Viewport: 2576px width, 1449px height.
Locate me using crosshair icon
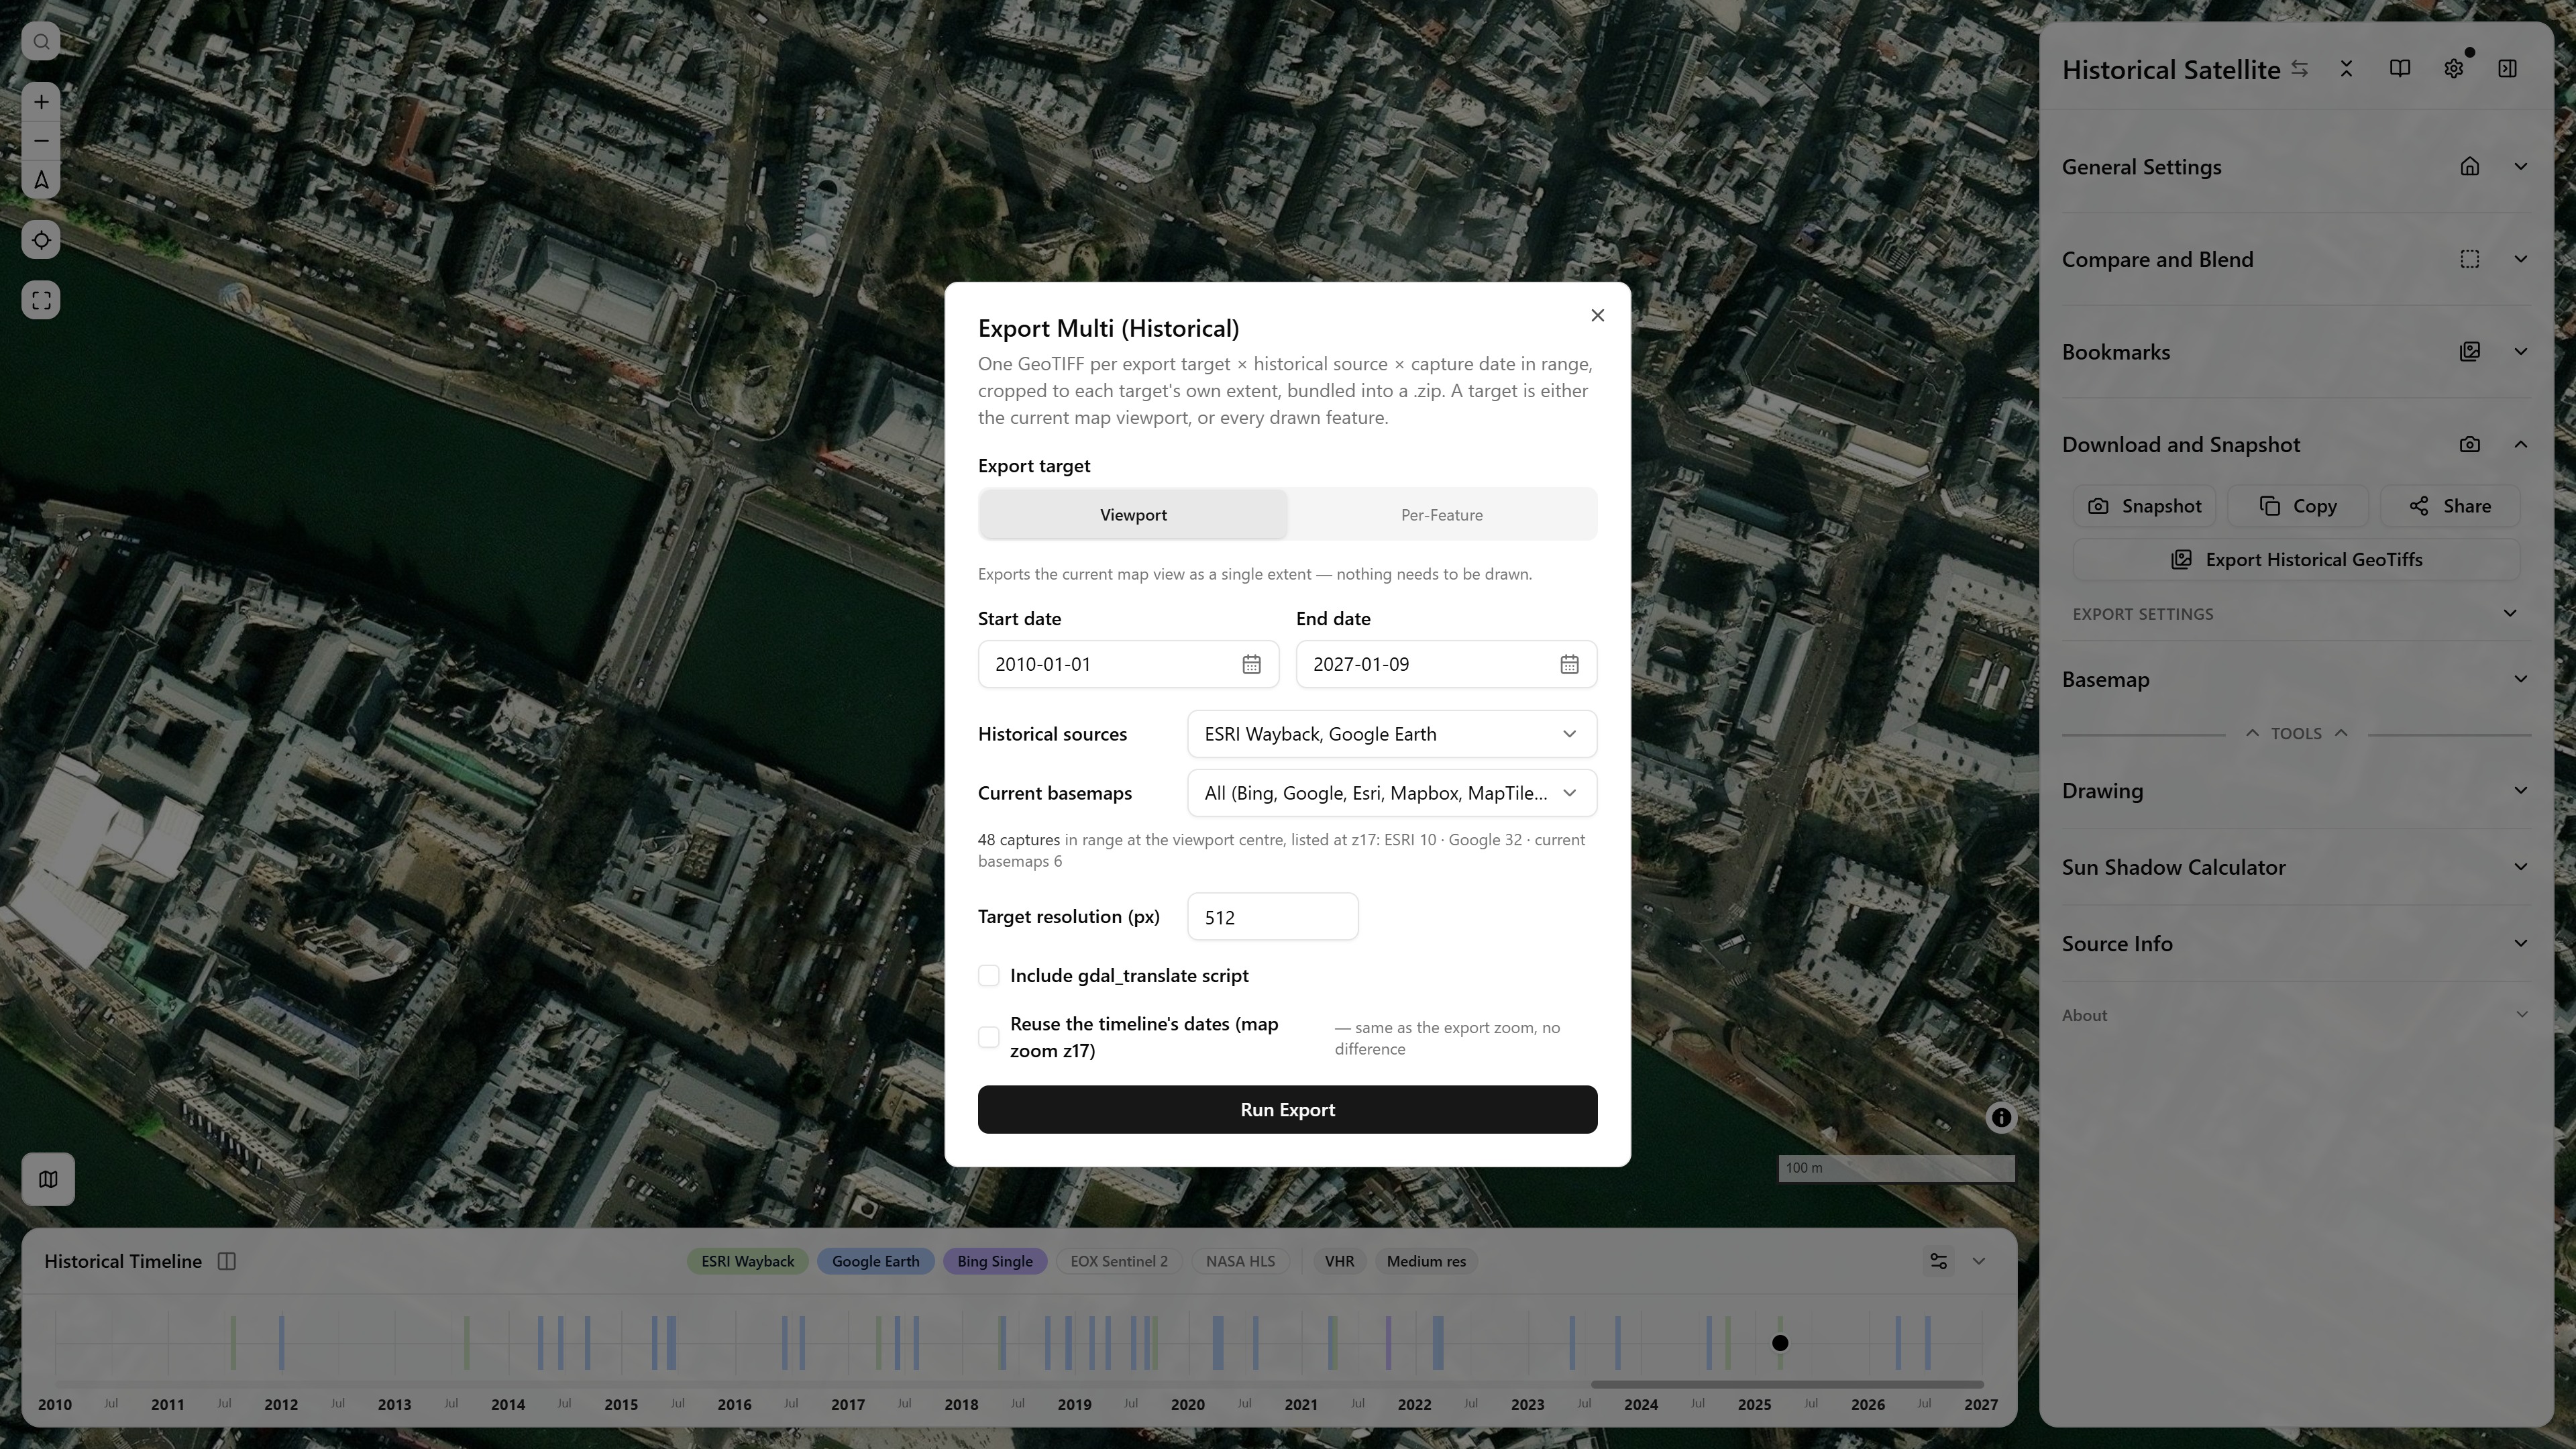(x=41, y=240)
